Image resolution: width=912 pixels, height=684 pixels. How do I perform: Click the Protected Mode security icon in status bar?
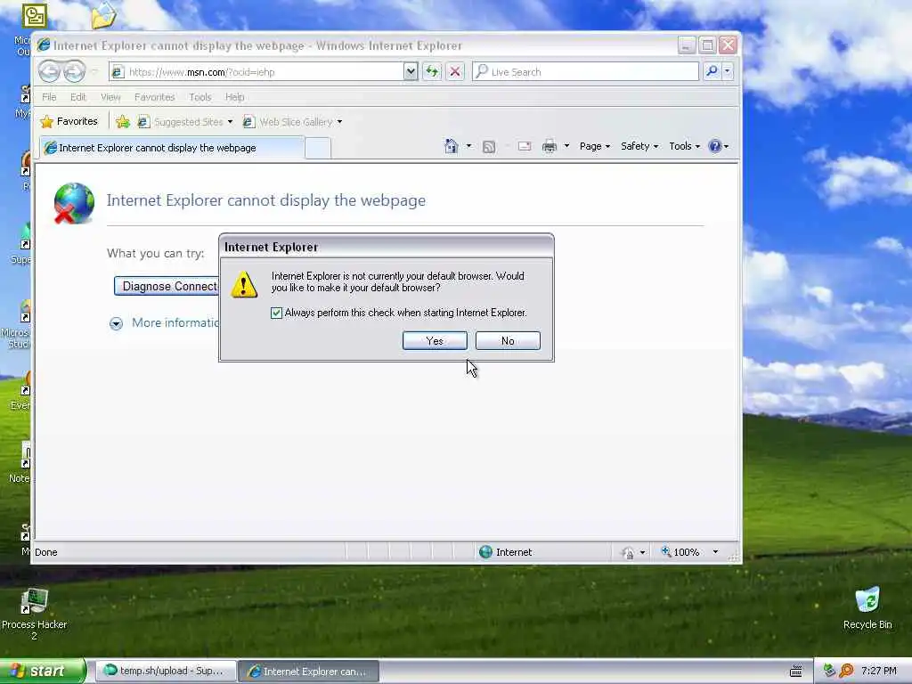pyautogui.click(x=628, y=552)
